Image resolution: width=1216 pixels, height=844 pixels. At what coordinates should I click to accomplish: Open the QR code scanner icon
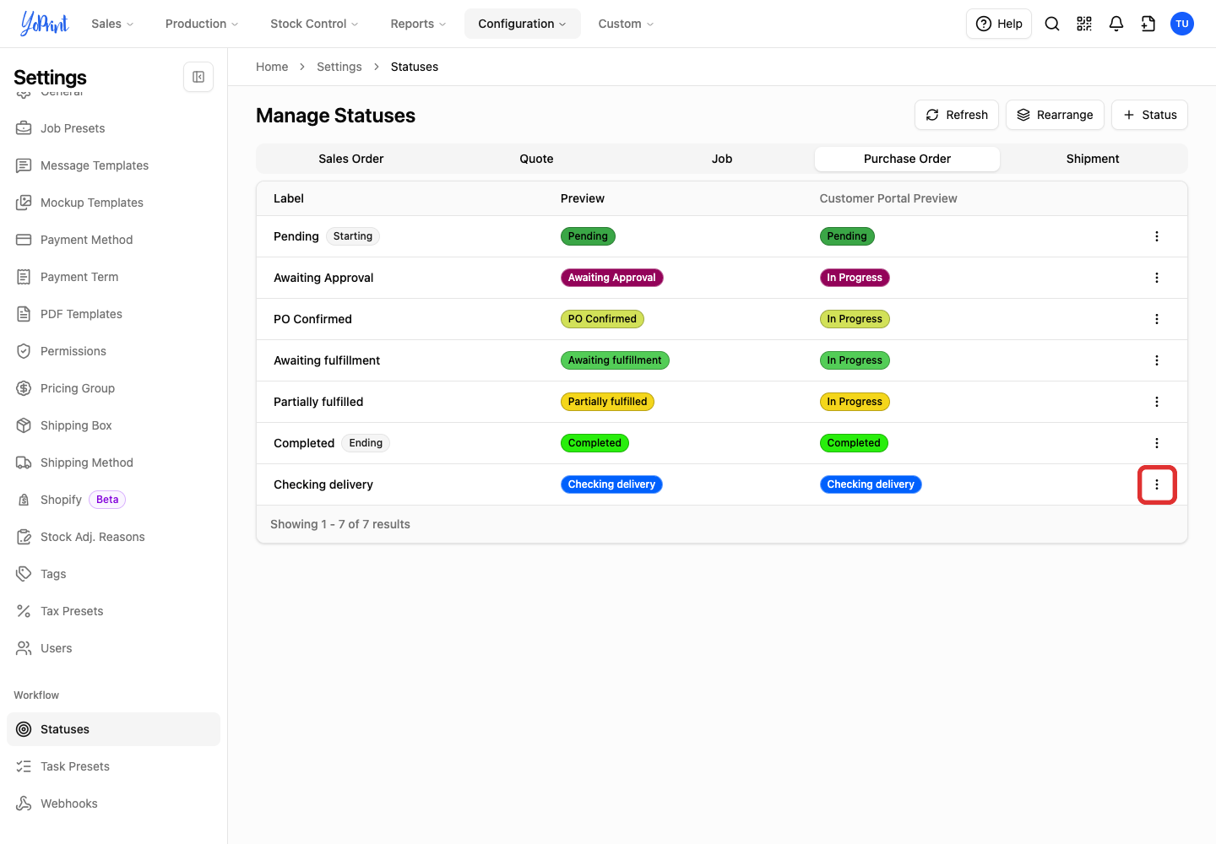[1084, 24]
